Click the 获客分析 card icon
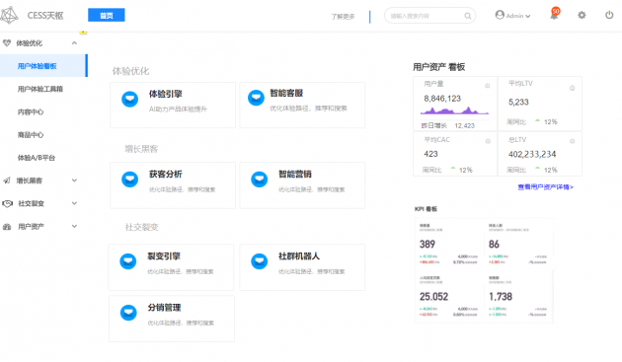The width and height of the screenshot is (622, 362). point(129,180)
